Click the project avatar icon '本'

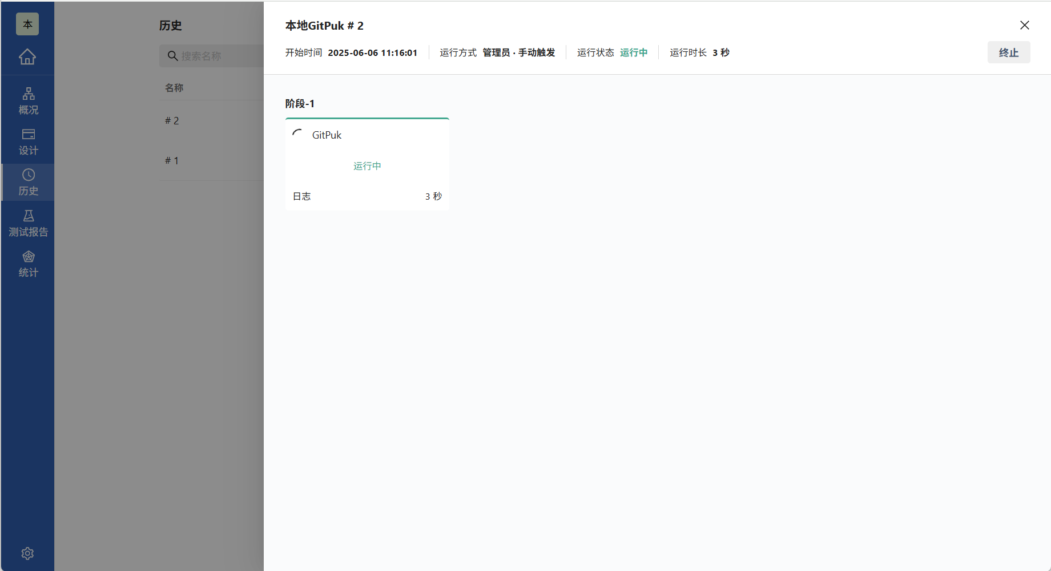click(27, 24)
